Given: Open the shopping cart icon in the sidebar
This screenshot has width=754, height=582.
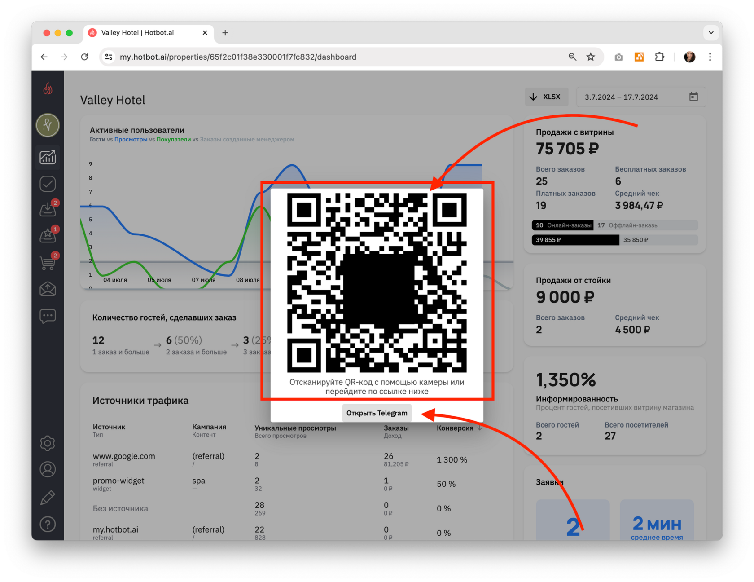Looking at the screenshot, I should tap(48, 262).
